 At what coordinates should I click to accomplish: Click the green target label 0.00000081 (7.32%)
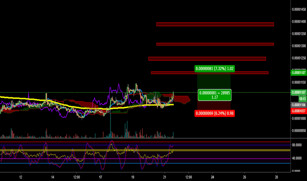[214, 69]
